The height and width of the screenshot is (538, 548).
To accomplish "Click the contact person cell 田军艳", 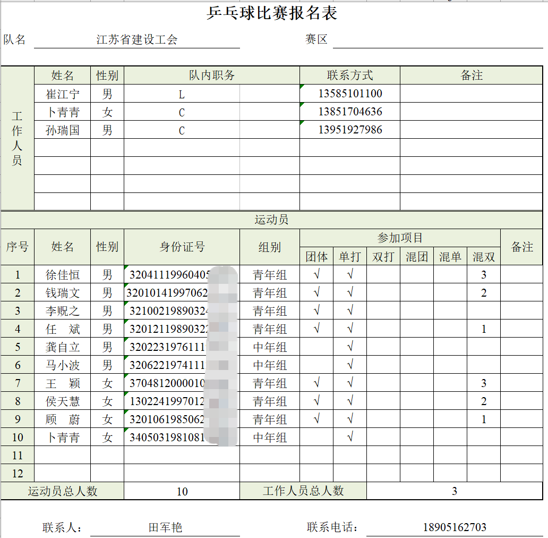I will point(165,527).
